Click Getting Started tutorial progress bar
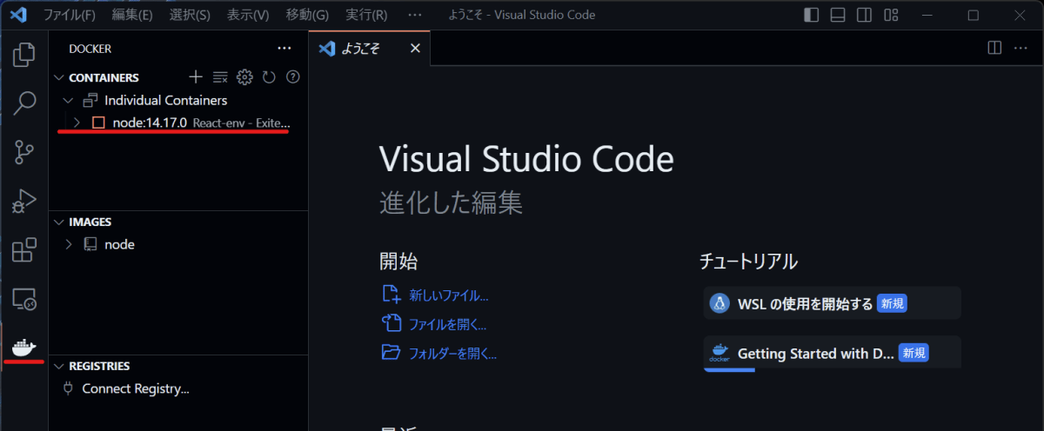1044x431 pixels. pyautogui.click(x=729, y=369)
